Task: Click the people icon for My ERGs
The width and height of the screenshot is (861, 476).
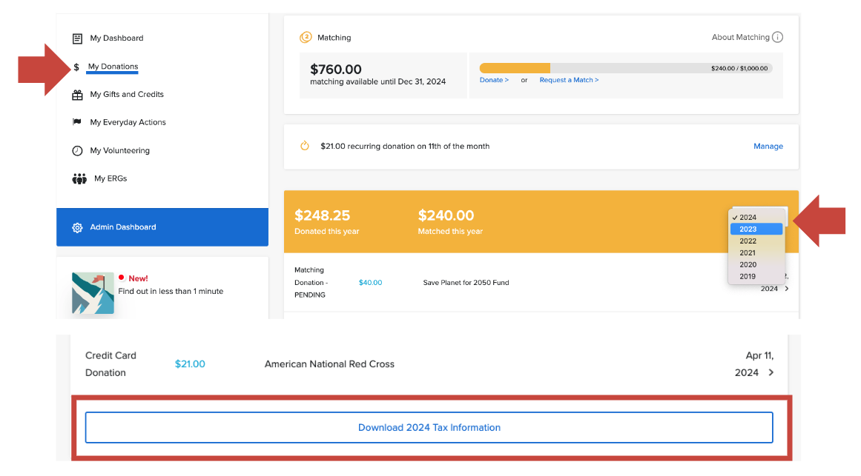Action: 79,178
